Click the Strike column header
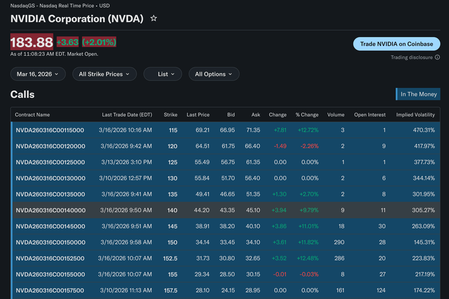Screen dimensions: 449x299 click(x=170, y=115)
